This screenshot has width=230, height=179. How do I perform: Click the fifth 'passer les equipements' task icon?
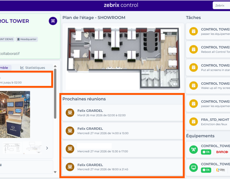coord(194,104)
